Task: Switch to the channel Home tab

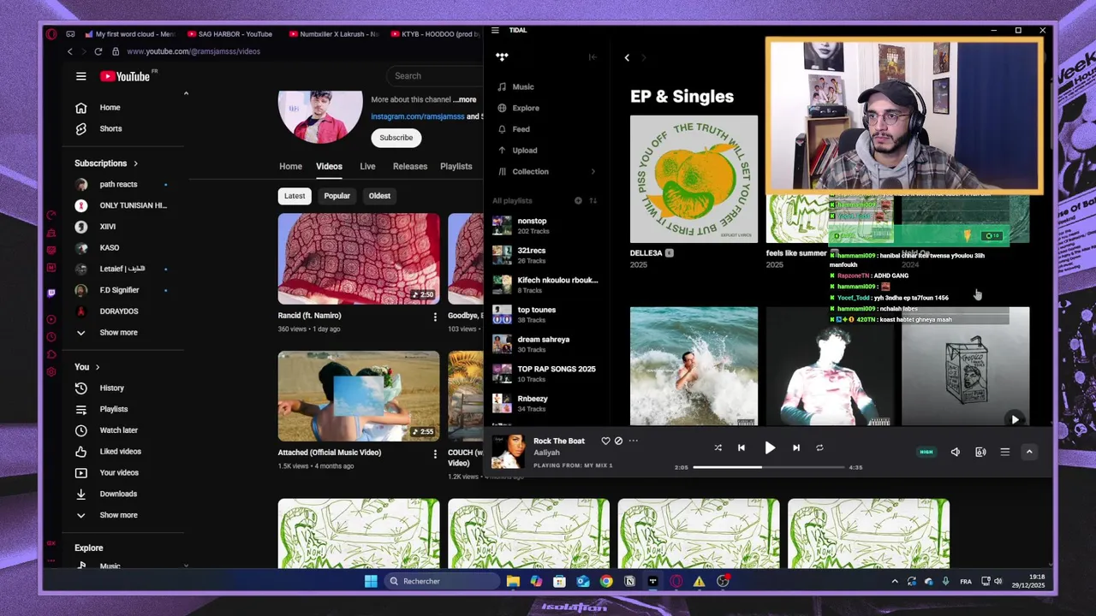Action: pyautogui.click(x=290, y=166)
